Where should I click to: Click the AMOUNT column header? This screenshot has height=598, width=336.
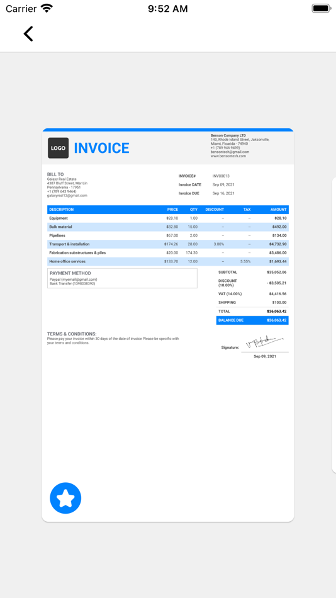pyautogui.click(x=278, y=210)
